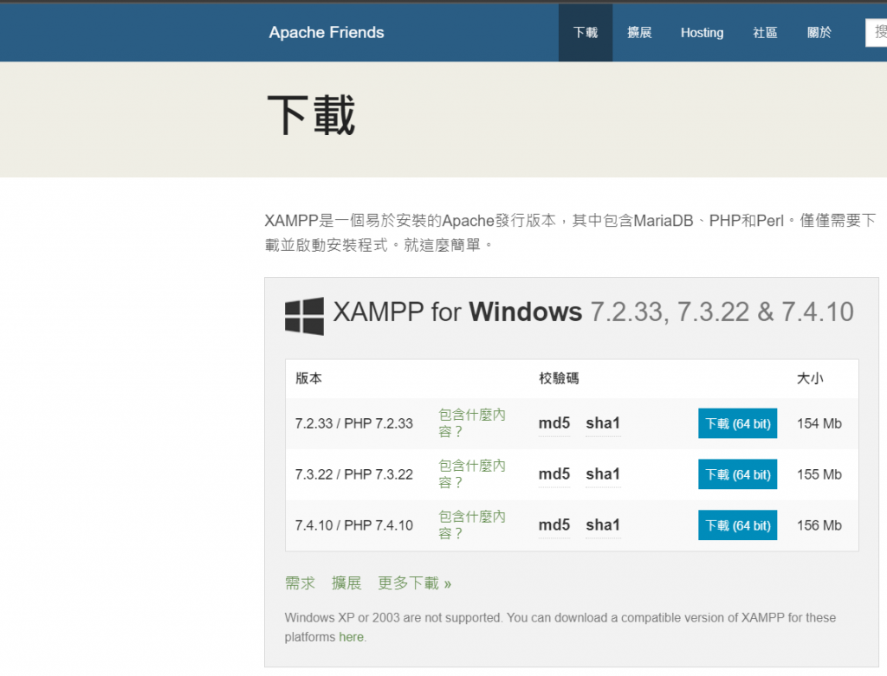
Task: Click the Windows logo icon
Action: (304, 316)
